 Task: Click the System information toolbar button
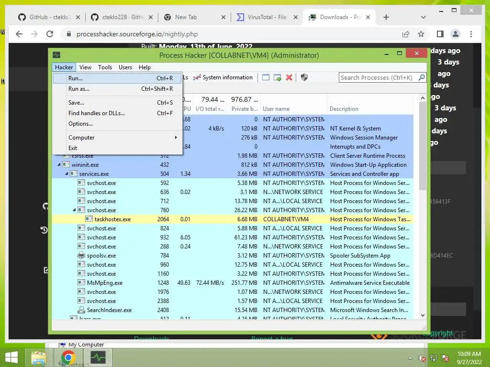pos(223,77)
